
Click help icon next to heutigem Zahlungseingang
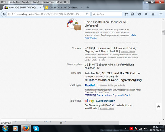click(x=117, y=76)
